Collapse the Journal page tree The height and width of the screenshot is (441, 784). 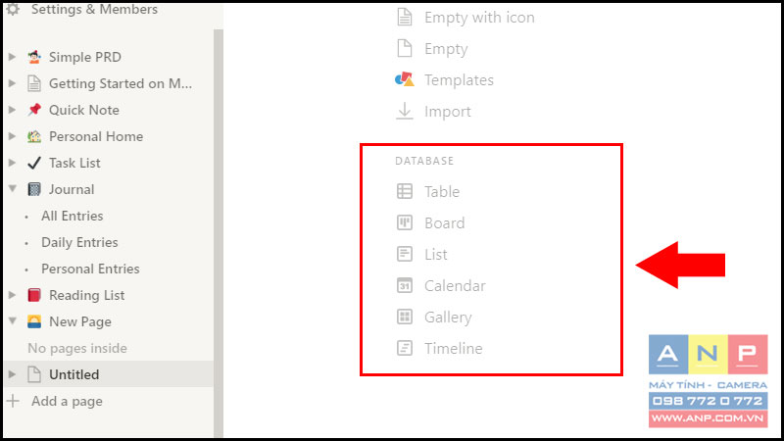point(13,189)
